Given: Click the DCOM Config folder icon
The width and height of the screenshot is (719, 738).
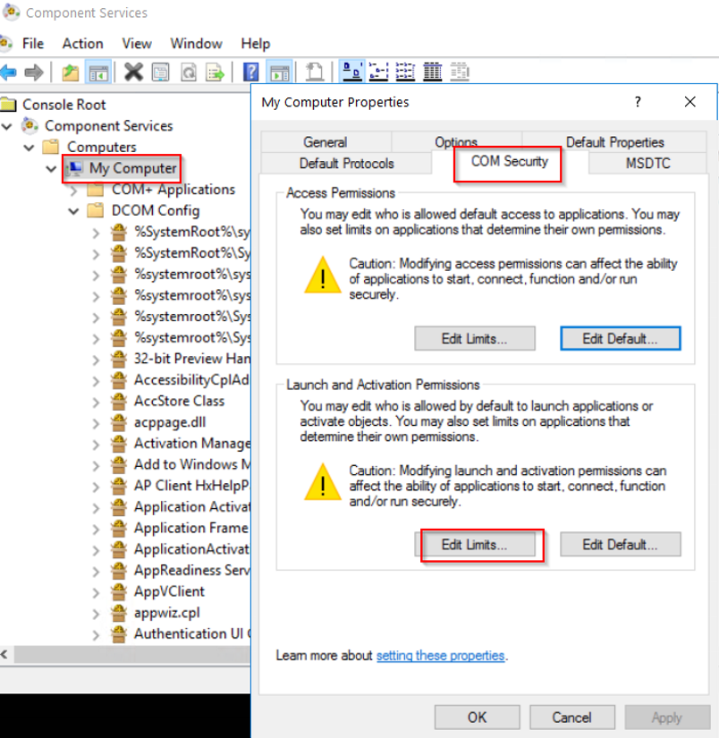Looking at the screenshot, I should 96,210.
